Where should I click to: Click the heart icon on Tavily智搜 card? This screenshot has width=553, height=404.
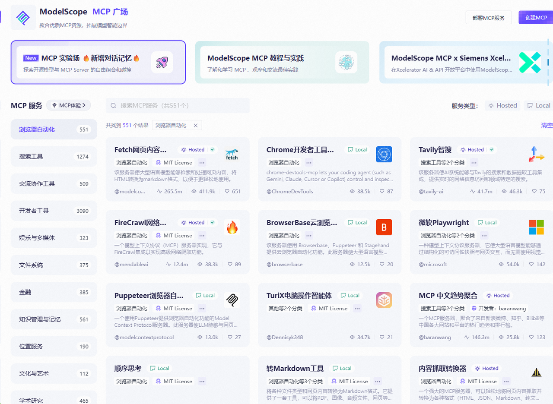click(x=534, y=191)
